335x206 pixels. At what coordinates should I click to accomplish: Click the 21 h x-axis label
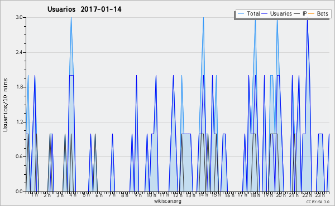pos(294,195)
